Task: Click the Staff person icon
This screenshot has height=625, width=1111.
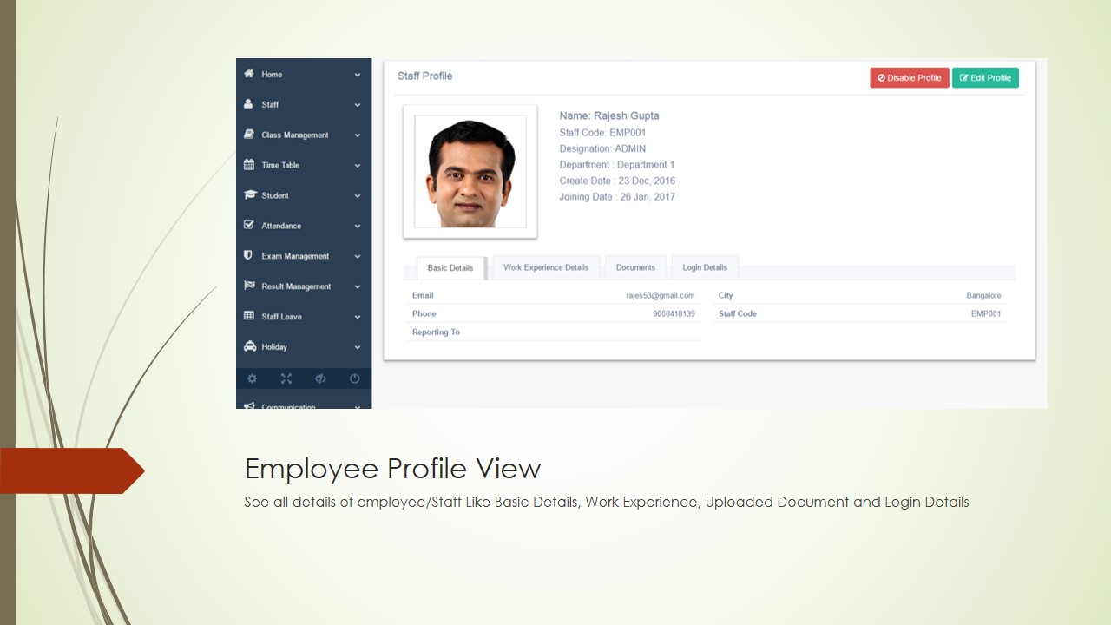Action: [x=249, y=104]
